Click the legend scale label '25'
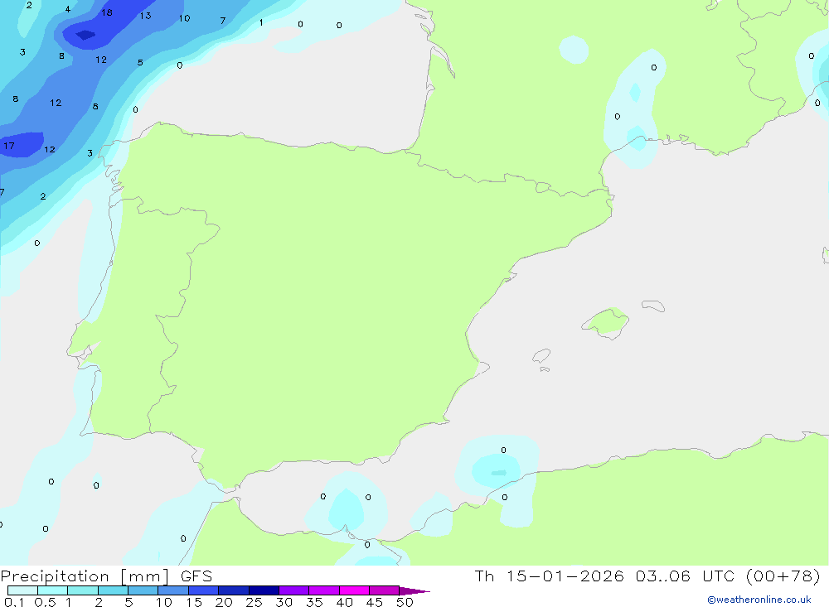Viewport: 829px width, 607px height. (x=254, y=602)
